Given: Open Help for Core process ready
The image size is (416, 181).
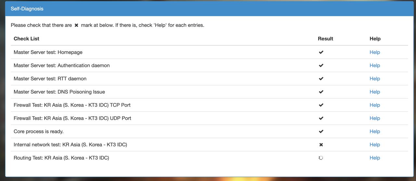Looking at the screenshot, I should tap(375, 131).
